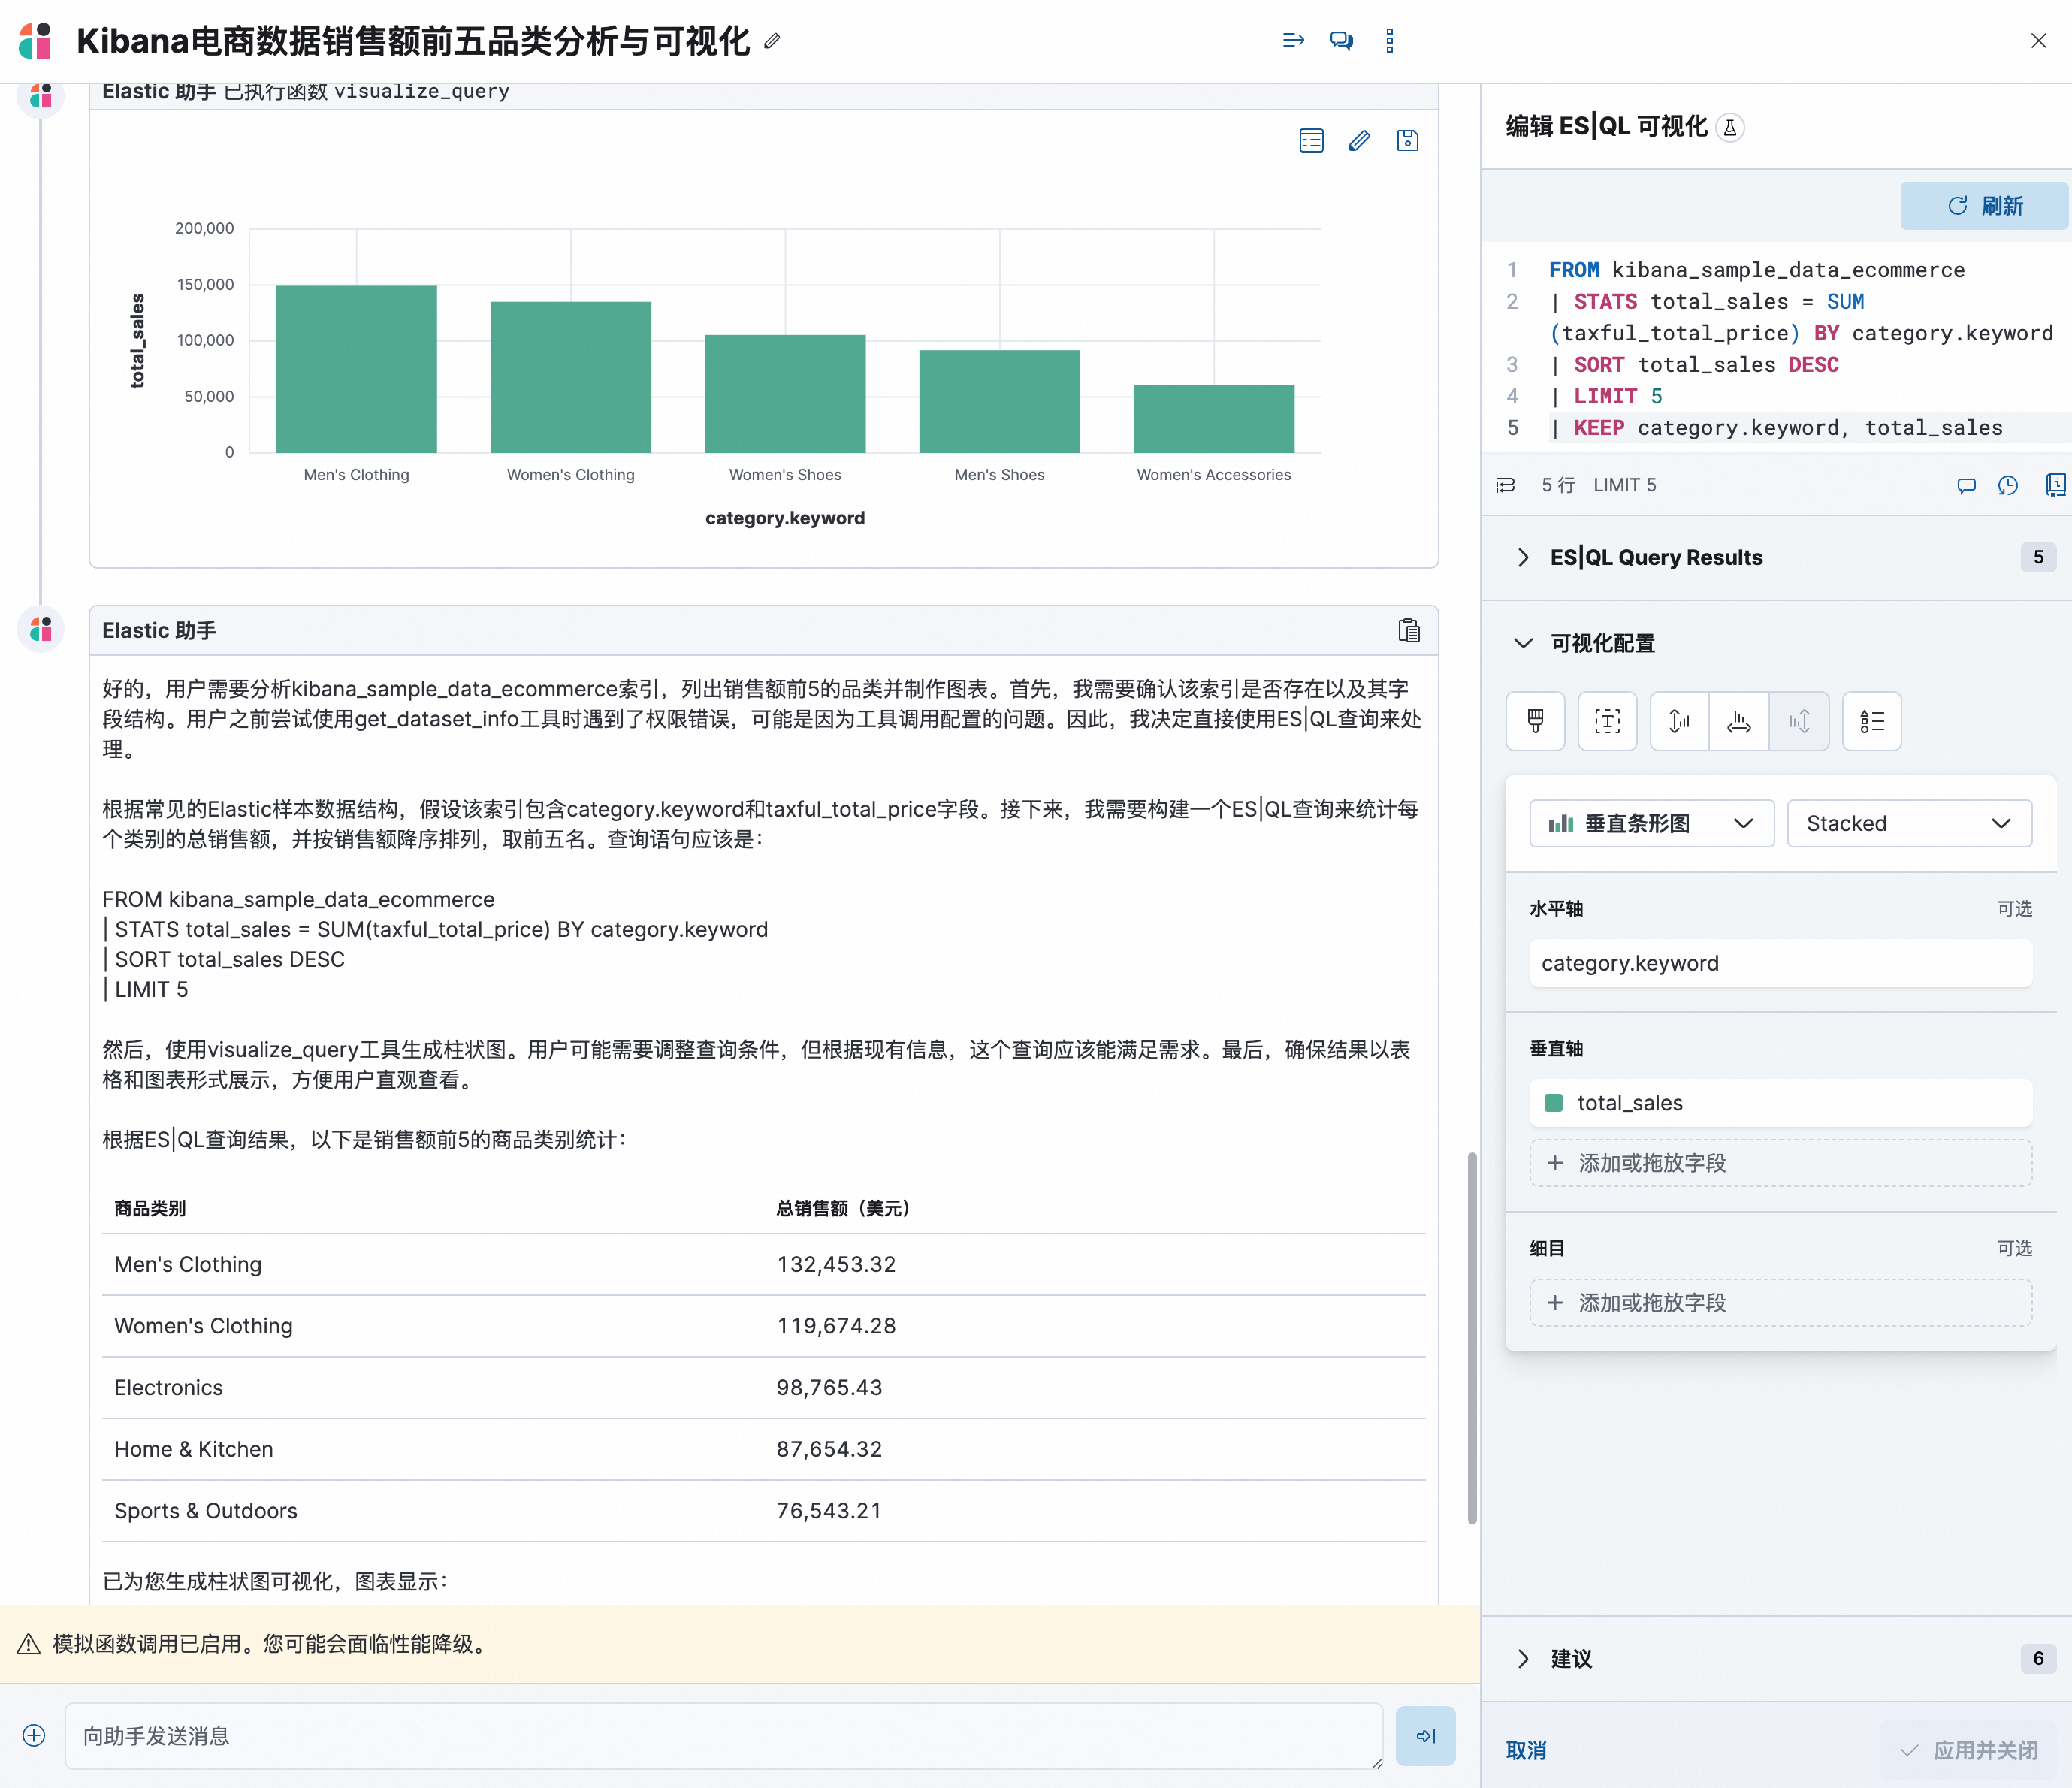This screenshot has height=1788, width=2072.
Task: Open the ES|QL query history clock icon
Action: click(2009, 486)
